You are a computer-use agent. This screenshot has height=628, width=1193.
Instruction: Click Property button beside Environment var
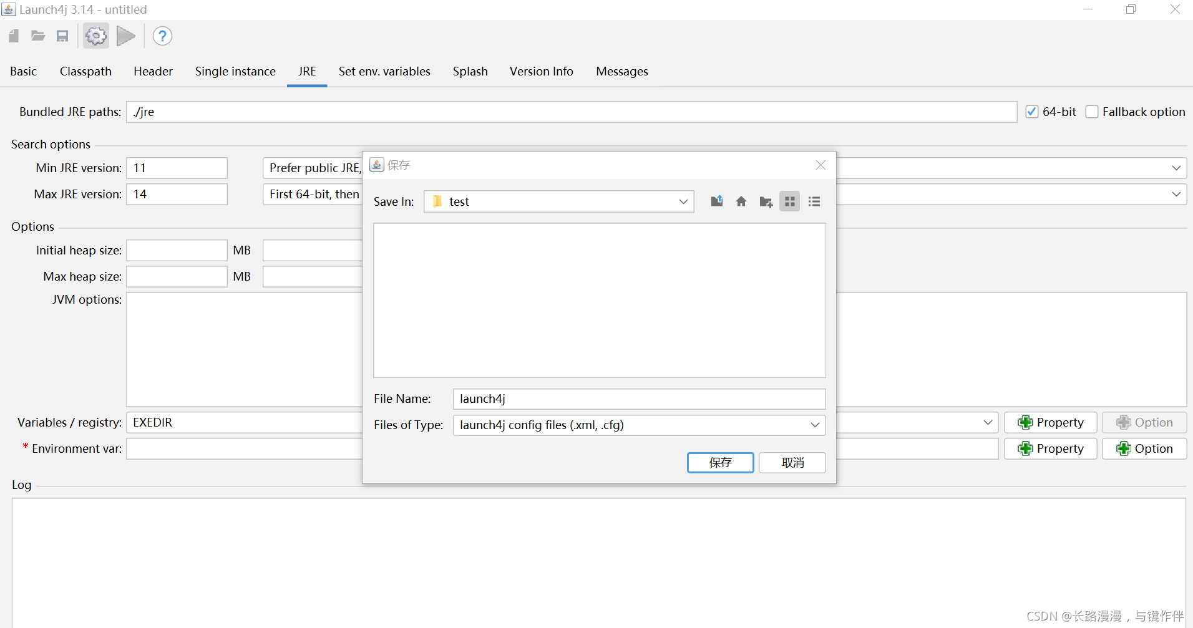[1051, 448]
